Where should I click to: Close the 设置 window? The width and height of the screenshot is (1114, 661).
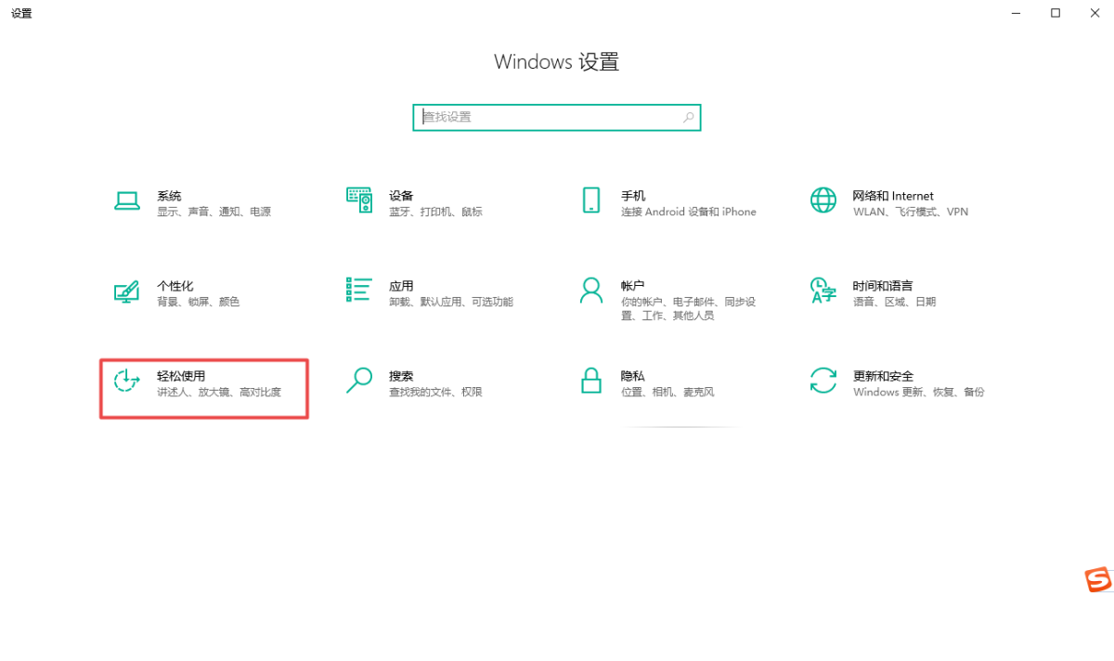(1096, 13)
